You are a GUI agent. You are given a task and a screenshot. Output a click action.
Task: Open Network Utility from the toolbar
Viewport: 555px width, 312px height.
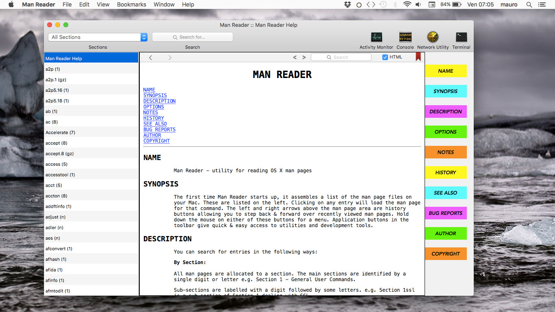(432, 37)
